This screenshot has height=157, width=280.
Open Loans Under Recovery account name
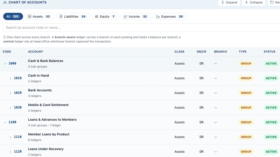pyautogui.click(x=46, y=149)
